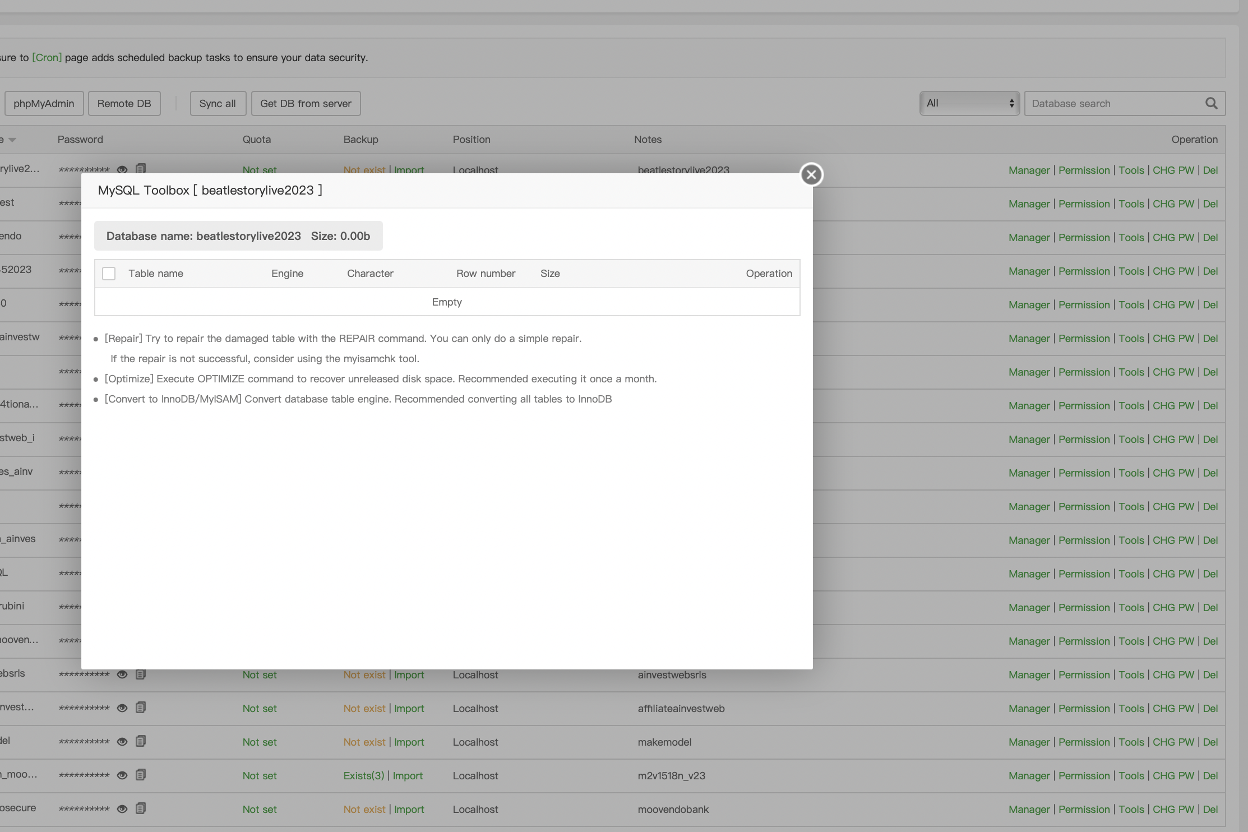Show password for makemodel database
The height and width of the screenshot is (832, 1248).
(x=122, y=742)
